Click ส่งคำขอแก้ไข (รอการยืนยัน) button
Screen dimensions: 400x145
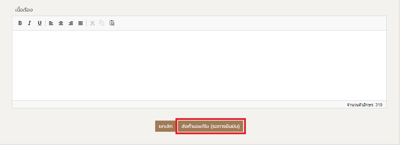(211, 126)
